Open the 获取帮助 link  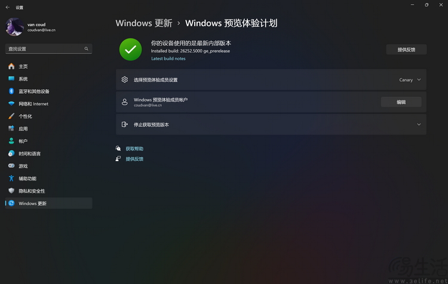coord(134,149)
